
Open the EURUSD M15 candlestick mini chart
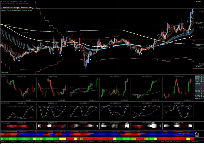tap(115, 88)
